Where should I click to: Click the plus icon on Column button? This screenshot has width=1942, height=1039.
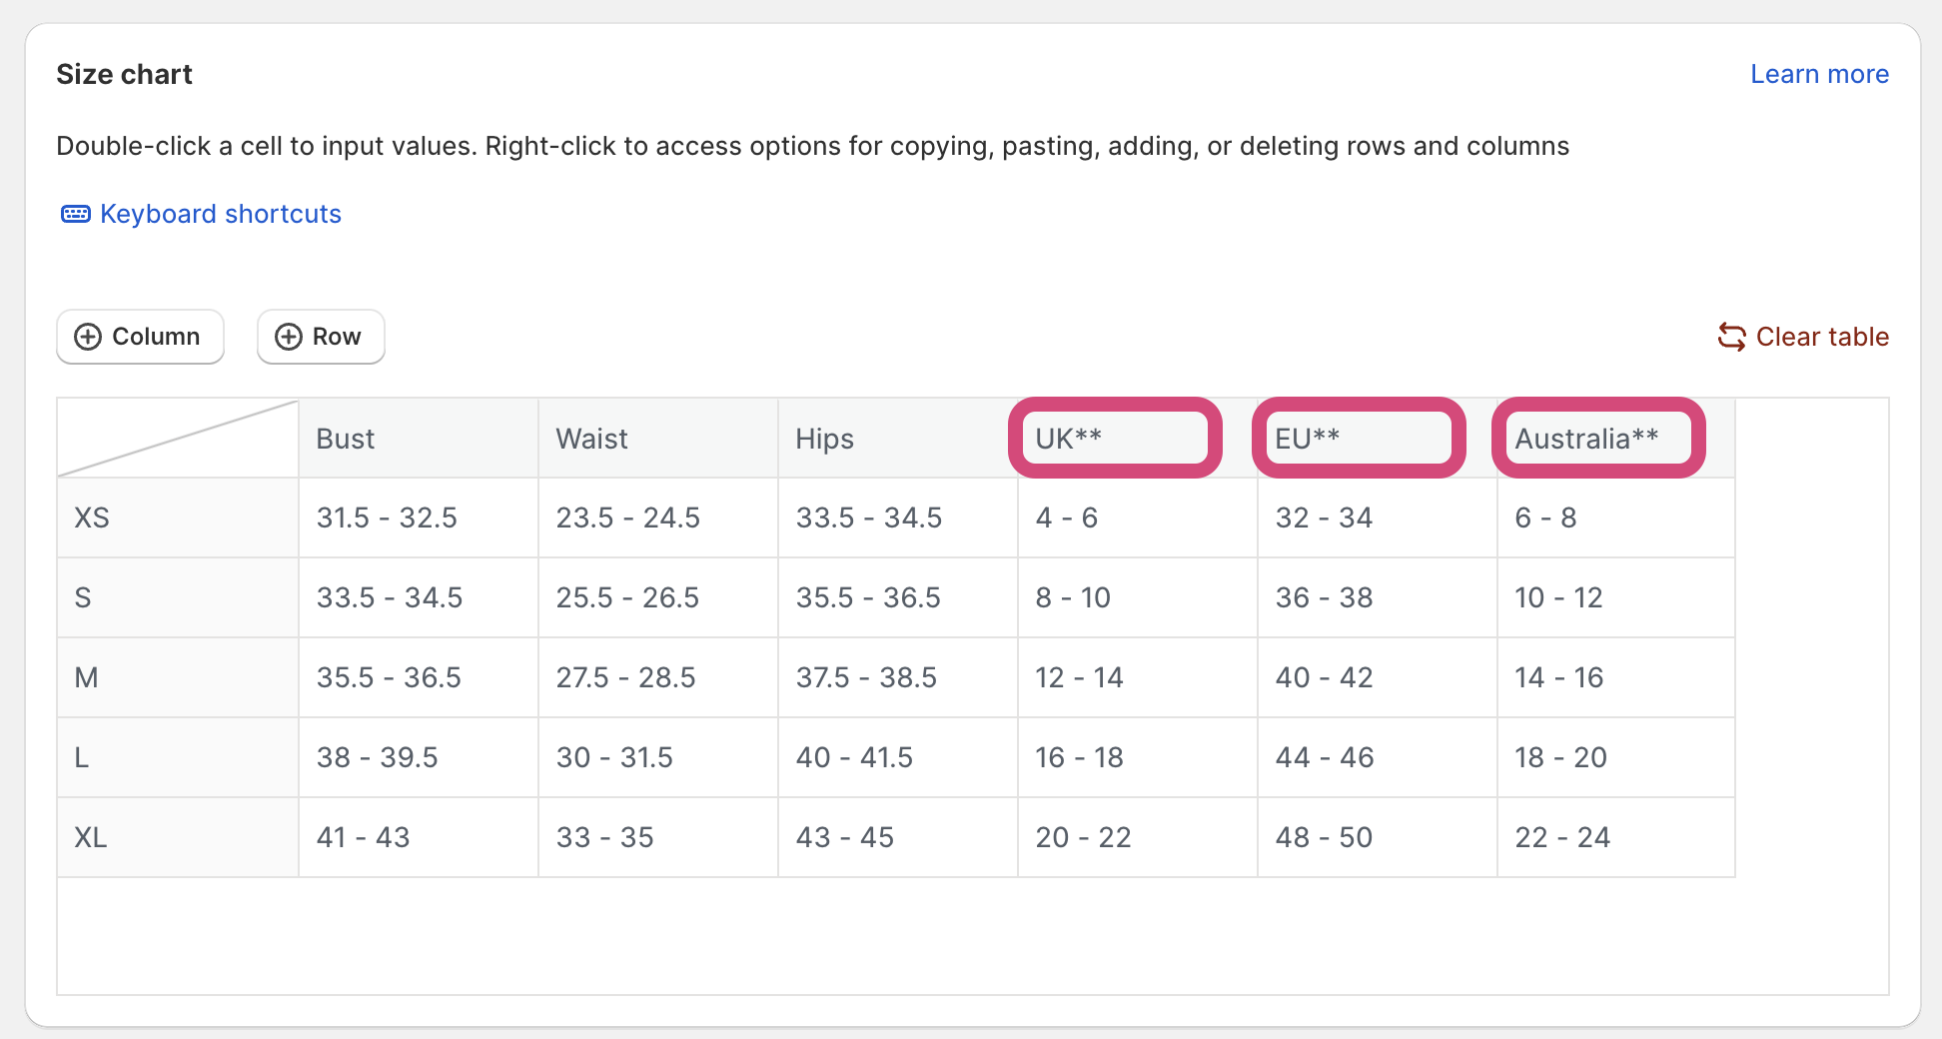(88, 337)
